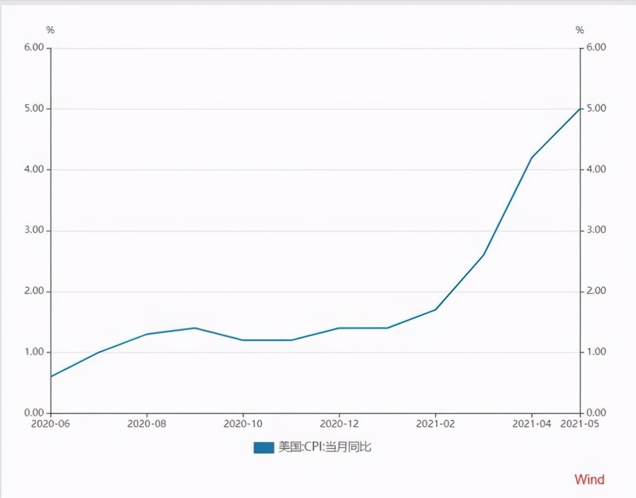Click the line's starting point at 2020-06

(51, 376)
